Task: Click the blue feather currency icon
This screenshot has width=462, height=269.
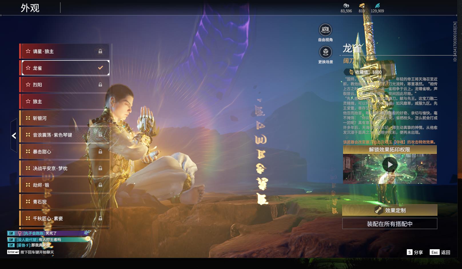Action: [x=377, y=5]
